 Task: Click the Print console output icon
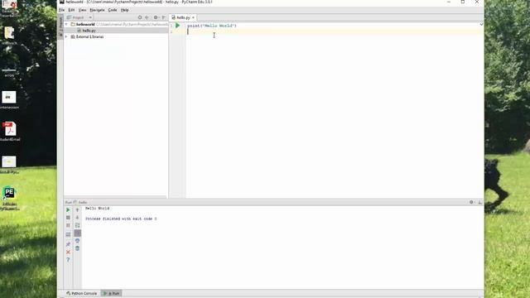click(77, 241)
